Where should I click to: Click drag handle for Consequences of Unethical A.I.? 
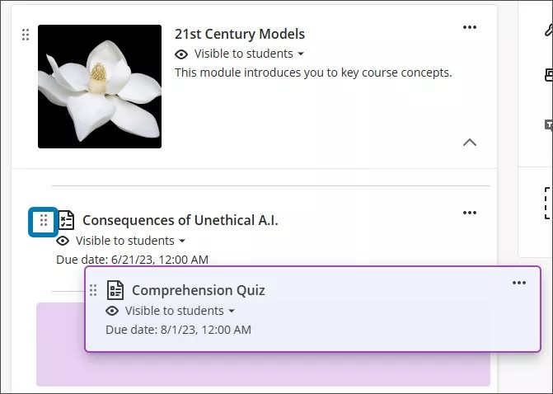click(x=44, y=221)
